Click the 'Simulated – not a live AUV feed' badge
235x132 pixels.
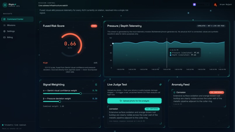point(211,26)
